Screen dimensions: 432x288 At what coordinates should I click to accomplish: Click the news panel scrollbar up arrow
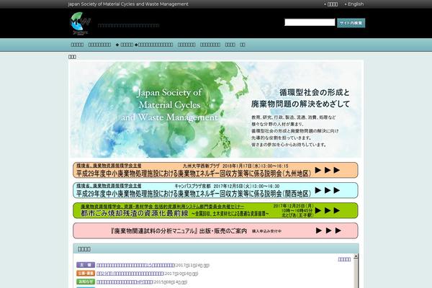click(356, 256)
